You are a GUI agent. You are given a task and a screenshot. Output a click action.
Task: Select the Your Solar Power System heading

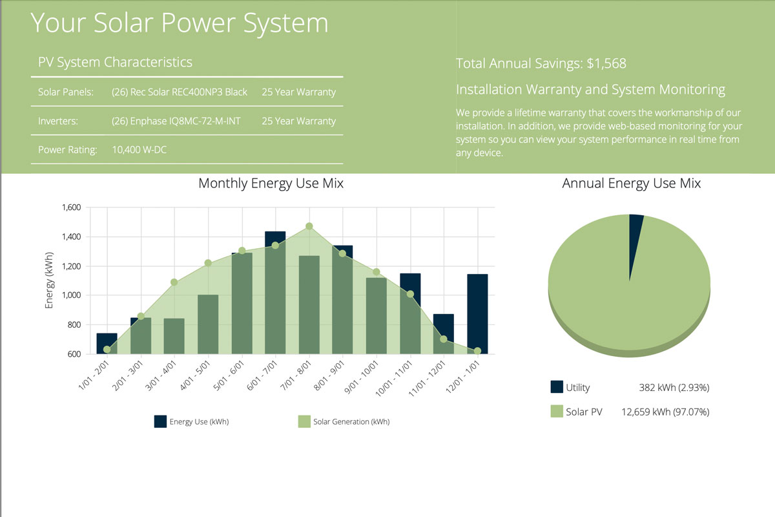click(180, 23)
